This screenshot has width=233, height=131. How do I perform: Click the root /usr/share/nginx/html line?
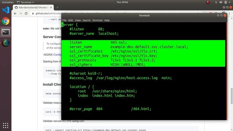[107, 91]
